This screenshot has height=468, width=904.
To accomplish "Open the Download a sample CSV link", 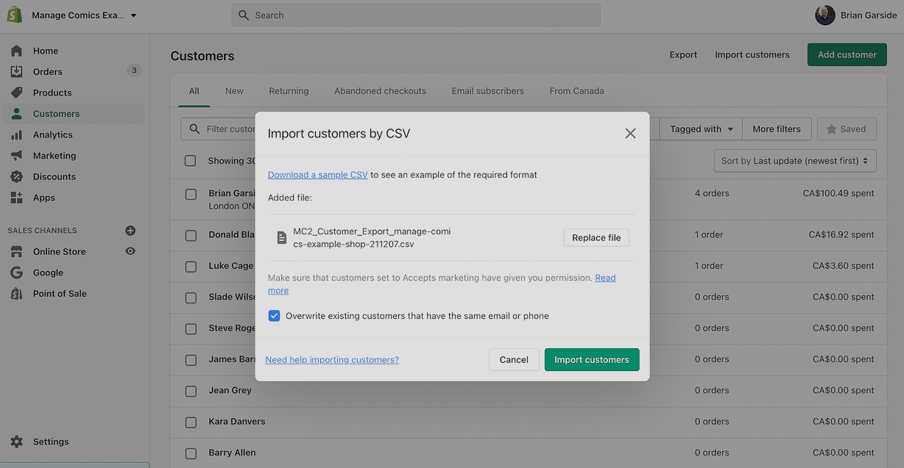I will pos(318,175).
